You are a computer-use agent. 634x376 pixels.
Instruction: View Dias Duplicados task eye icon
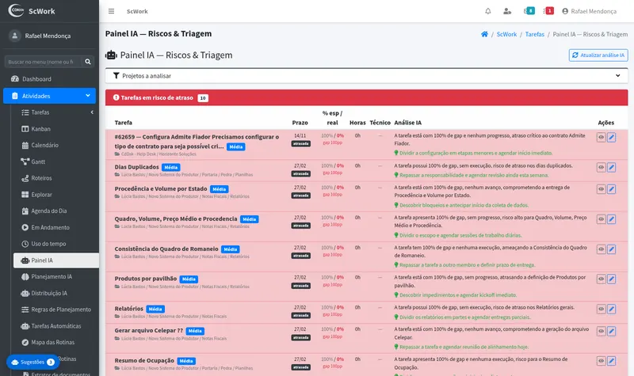coord(602,167)
